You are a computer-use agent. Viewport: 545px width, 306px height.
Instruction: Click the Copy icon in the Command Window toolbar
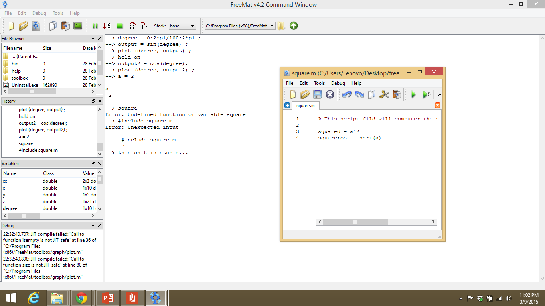[53, 26]
